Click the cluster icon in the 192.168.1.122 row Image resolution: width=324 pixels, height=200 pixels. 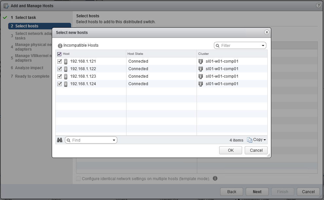pos(200,69)
